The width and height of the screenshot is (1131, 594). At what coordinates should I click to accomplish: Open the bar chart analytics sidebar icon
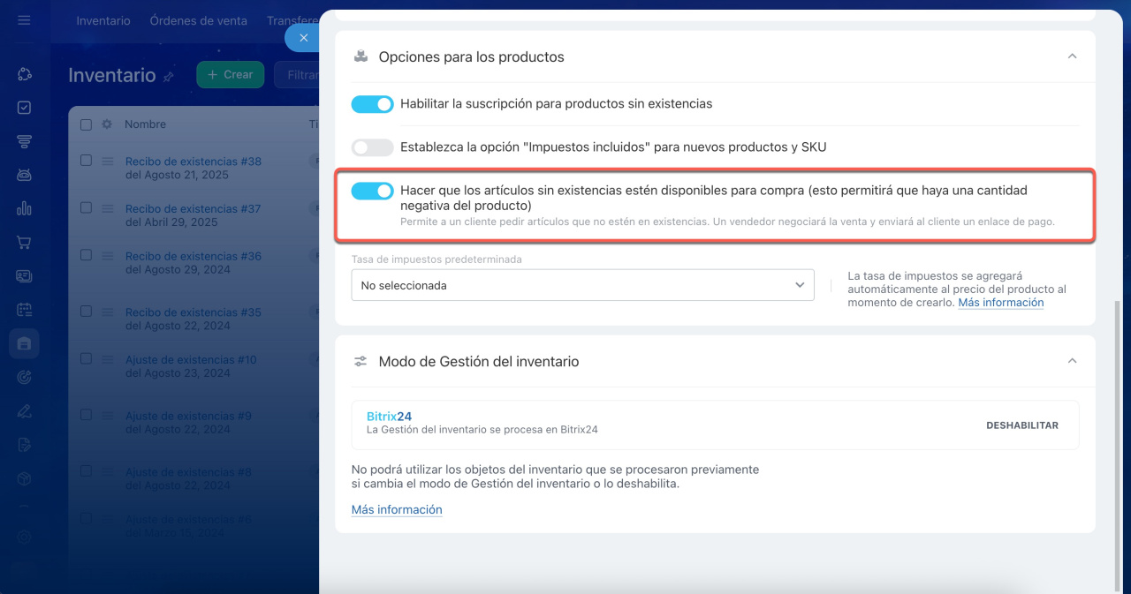[x=24, y=208]
